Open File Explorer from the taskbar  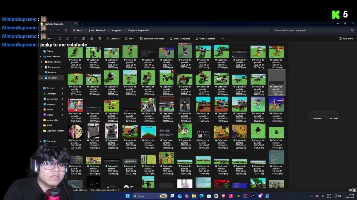tap(194, 196)
